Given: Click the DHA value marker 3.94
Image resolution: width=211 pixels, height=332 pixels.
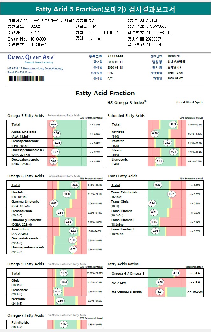Looking at the screenshot, I should pyautogui.click(x=53, y=161).
